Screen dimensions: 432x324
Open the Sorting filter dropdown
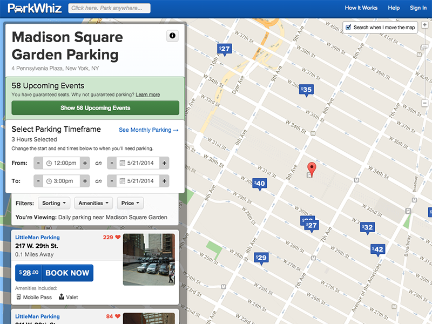click(x=54, y=203)
